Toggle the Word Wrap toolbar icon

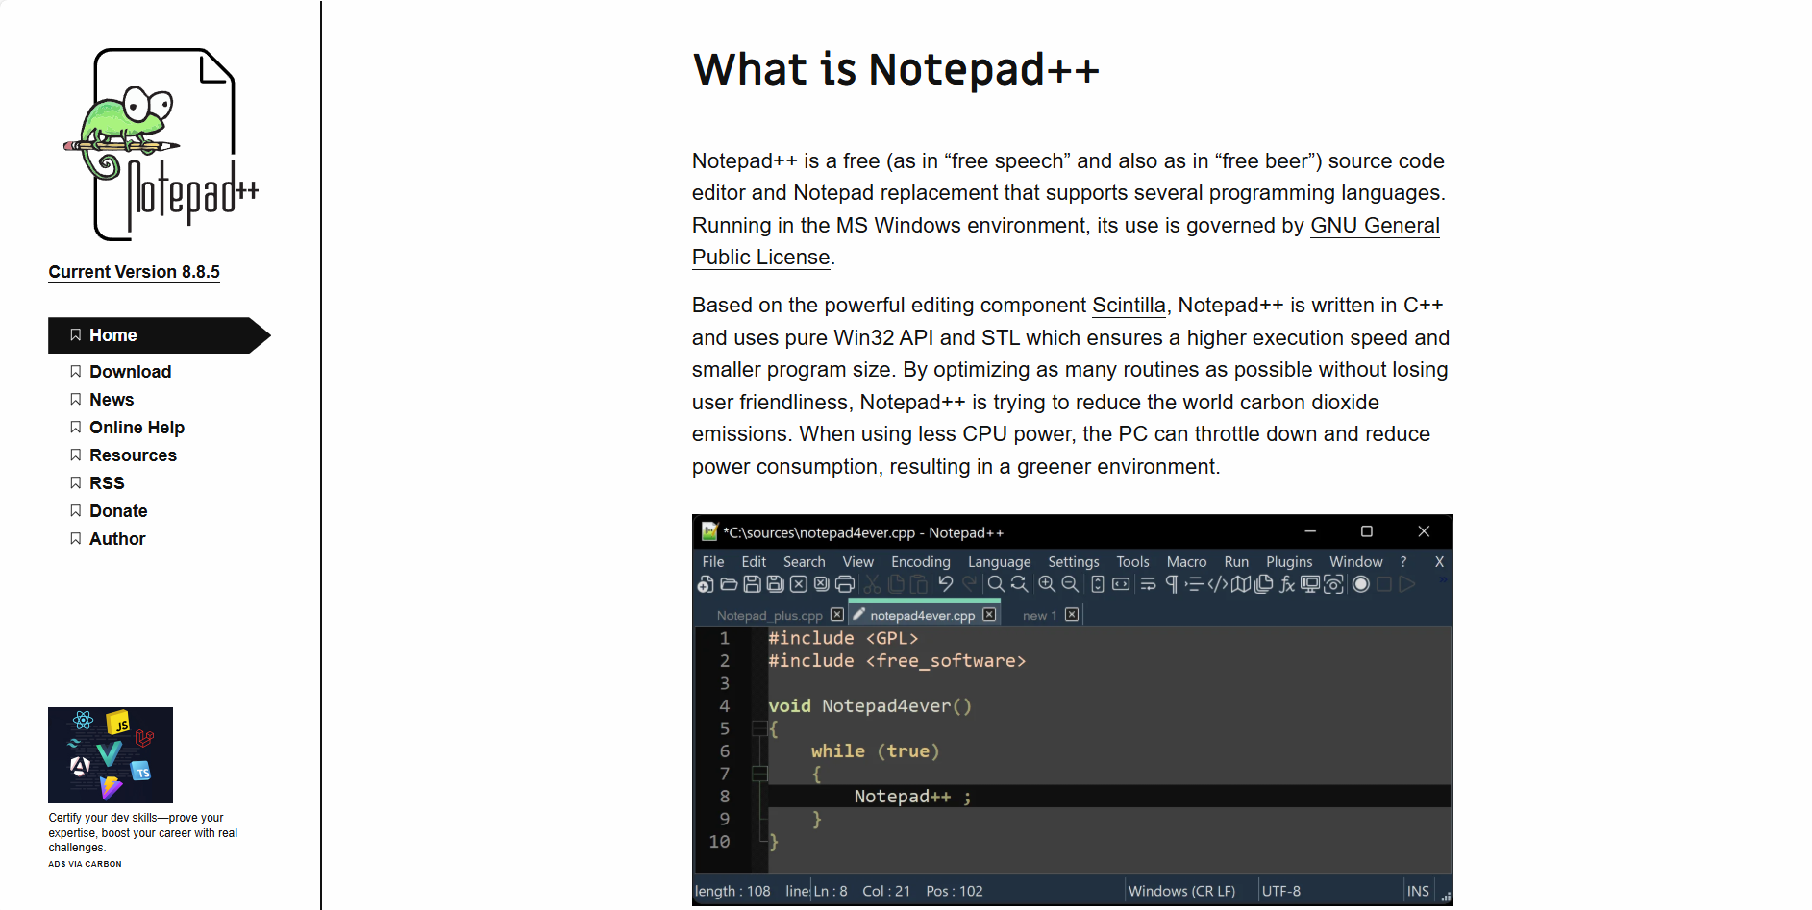click(x=1148, y=584)
